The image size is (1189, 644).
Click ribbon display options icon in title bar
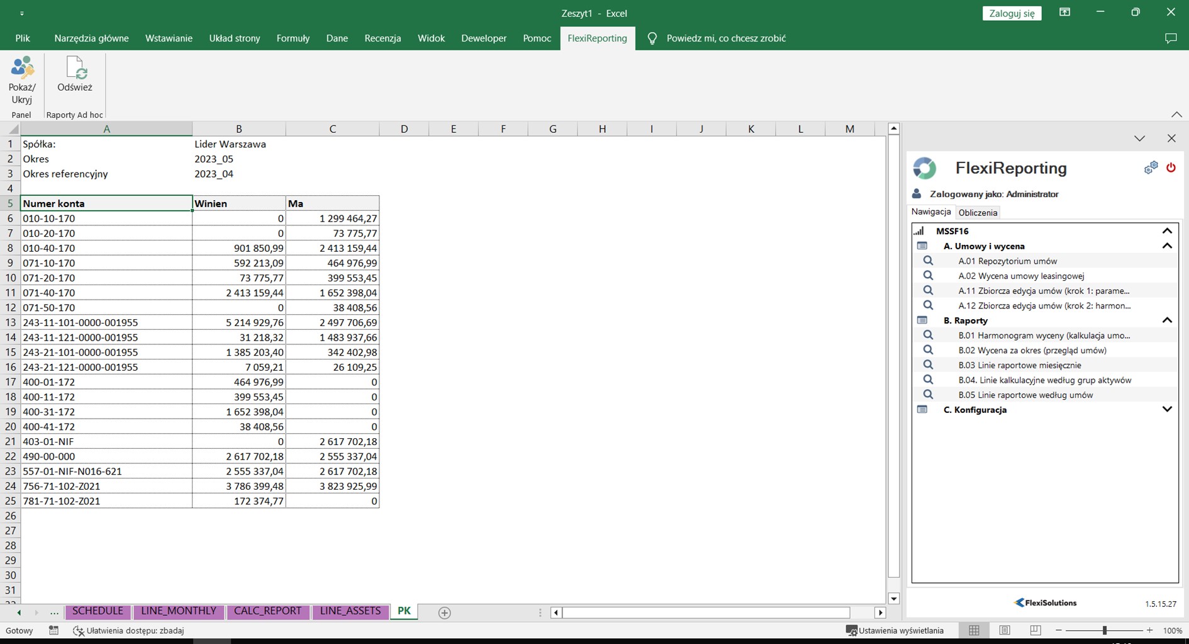(1064, 13)
